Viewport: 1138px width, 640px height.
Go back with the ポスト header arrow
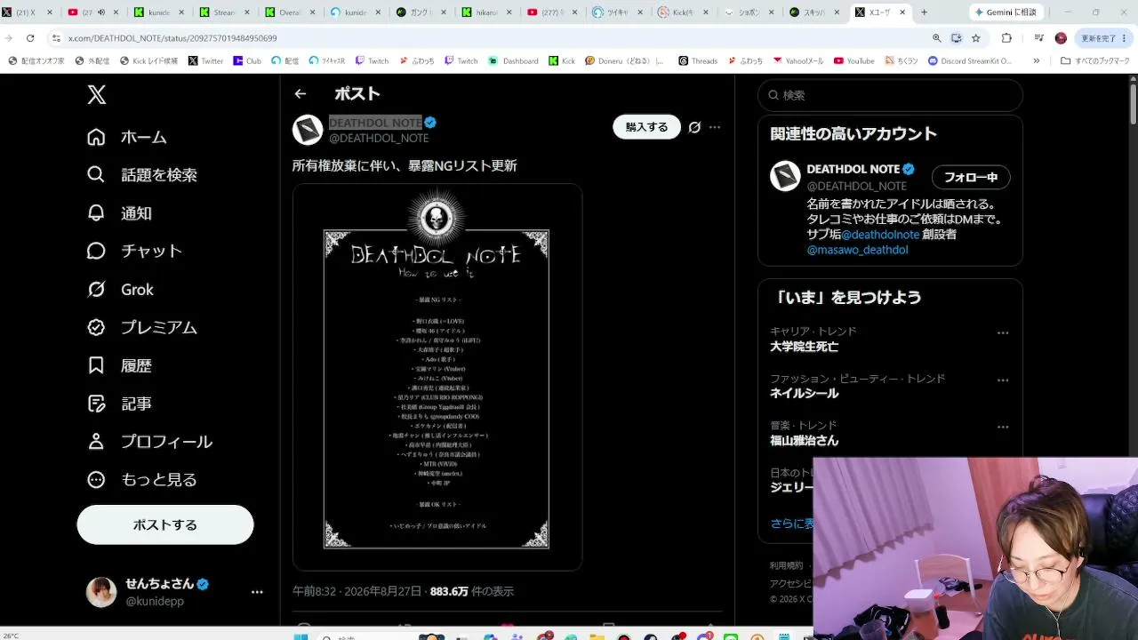coord(301,93)
